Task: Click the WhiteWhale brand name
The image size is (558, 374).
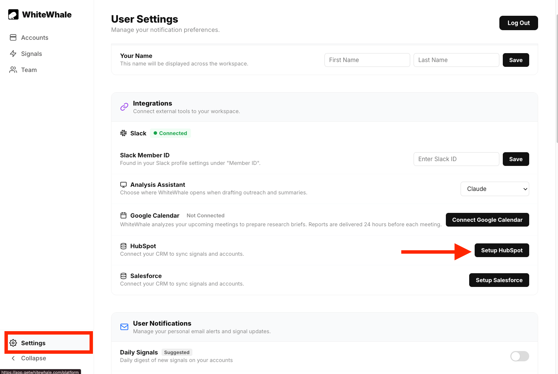Action: (x=47, y=14)
